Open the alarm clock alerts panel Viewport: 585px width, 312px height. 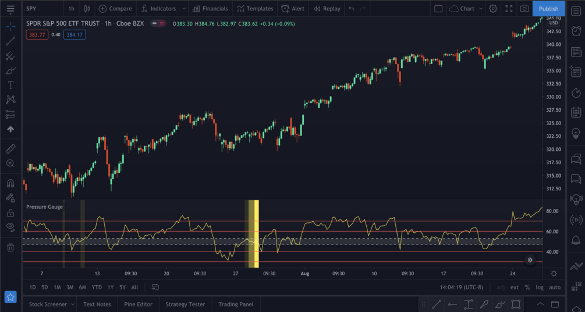coord(576,31)
